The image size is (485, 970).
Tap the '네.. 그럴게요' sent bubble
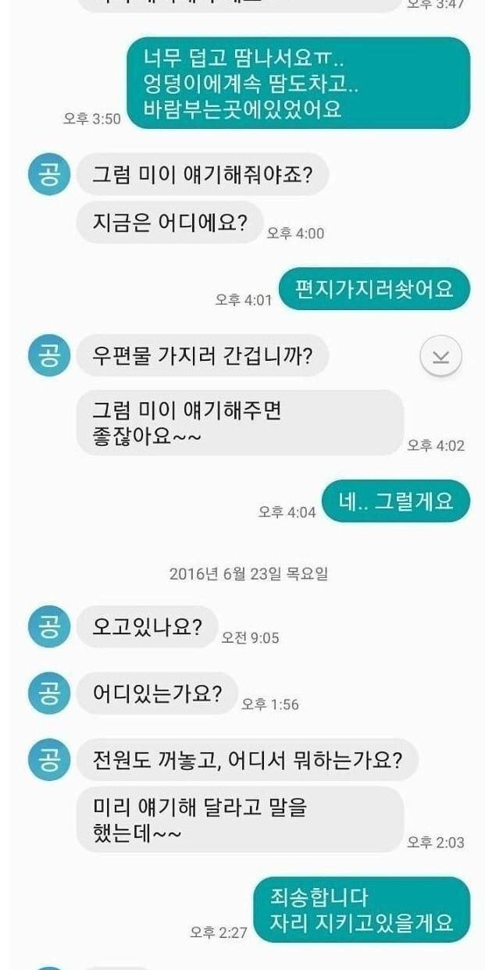396,501
